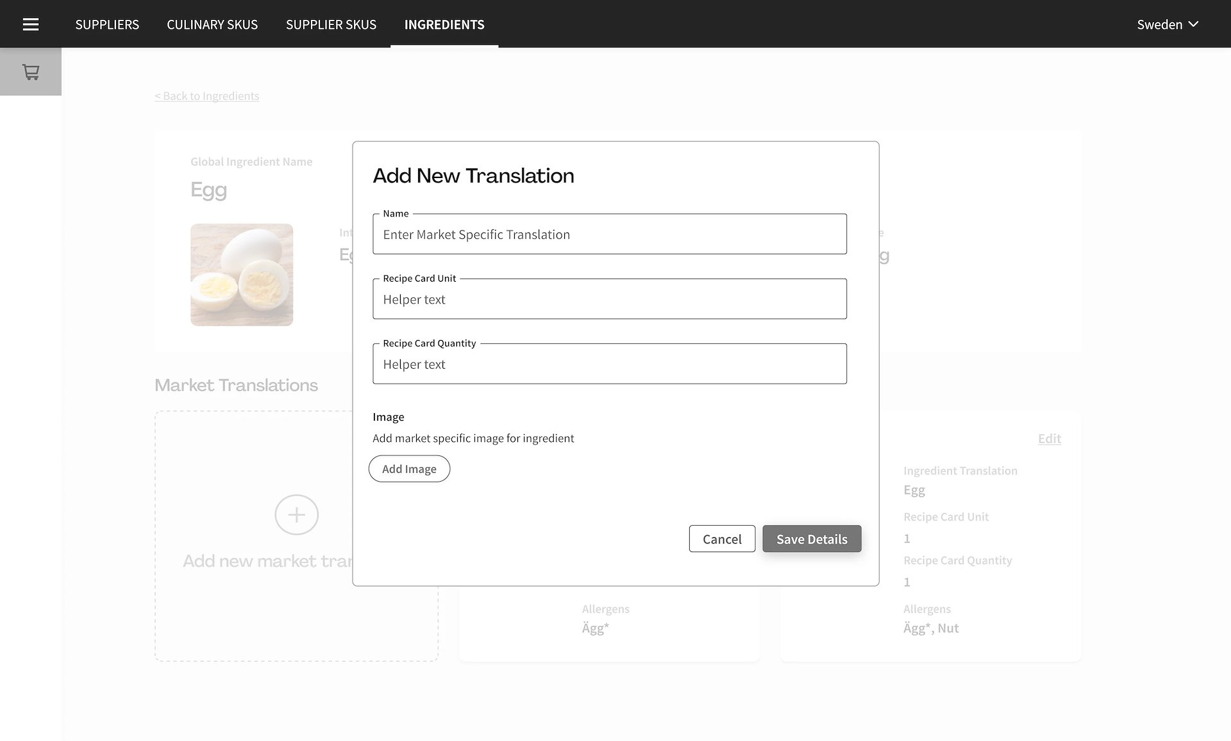Focus the Recipe Card Unit field
Screen dimensions: 1231x741
click(609, 299)
